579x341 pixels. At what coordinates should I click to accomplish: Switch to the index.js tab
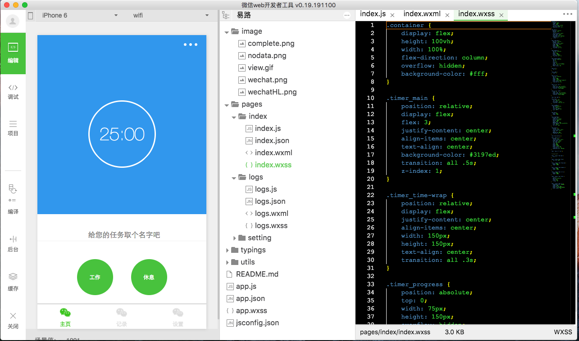coord(373,14)
